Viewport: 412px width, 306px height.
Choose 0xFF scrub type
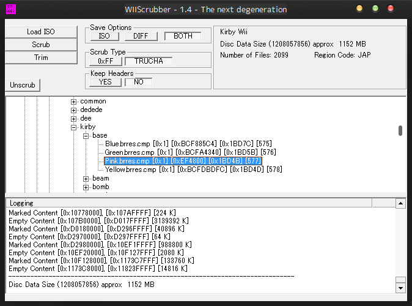(106, 61)
